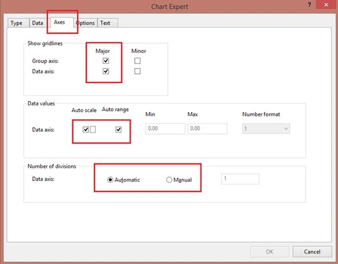The width and height of the screenshot is (338, 264).
Task: Click the Min value field
Action: pyautogui.click(x=165, y=129)
